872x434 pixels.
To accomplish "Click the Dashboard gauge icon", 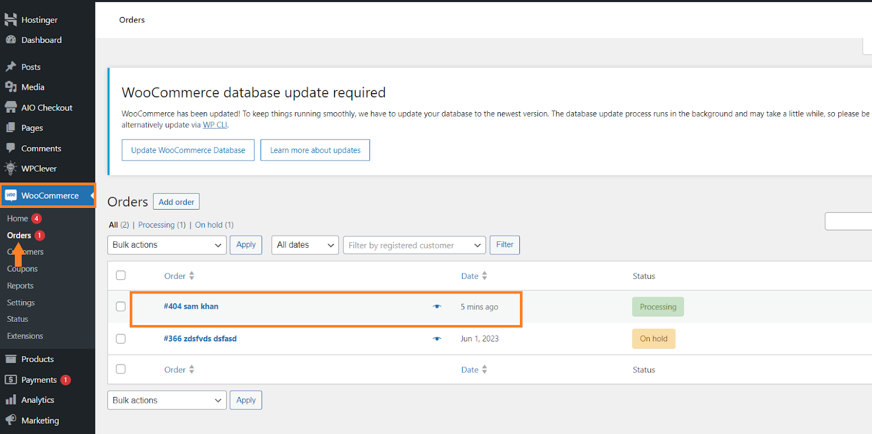I will click(x=10, y=40).
